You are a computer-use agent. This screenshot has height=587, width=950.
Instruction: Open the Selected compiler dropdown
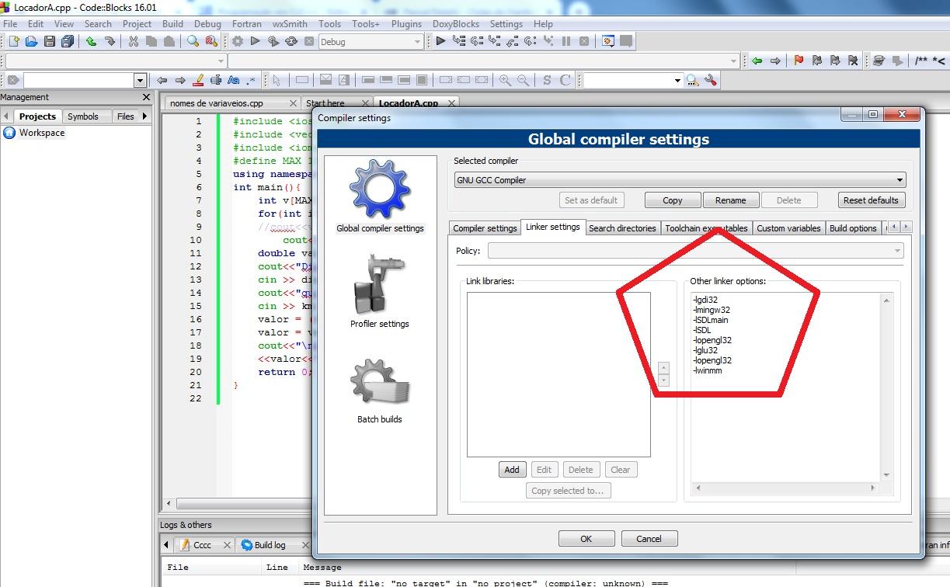680,180
